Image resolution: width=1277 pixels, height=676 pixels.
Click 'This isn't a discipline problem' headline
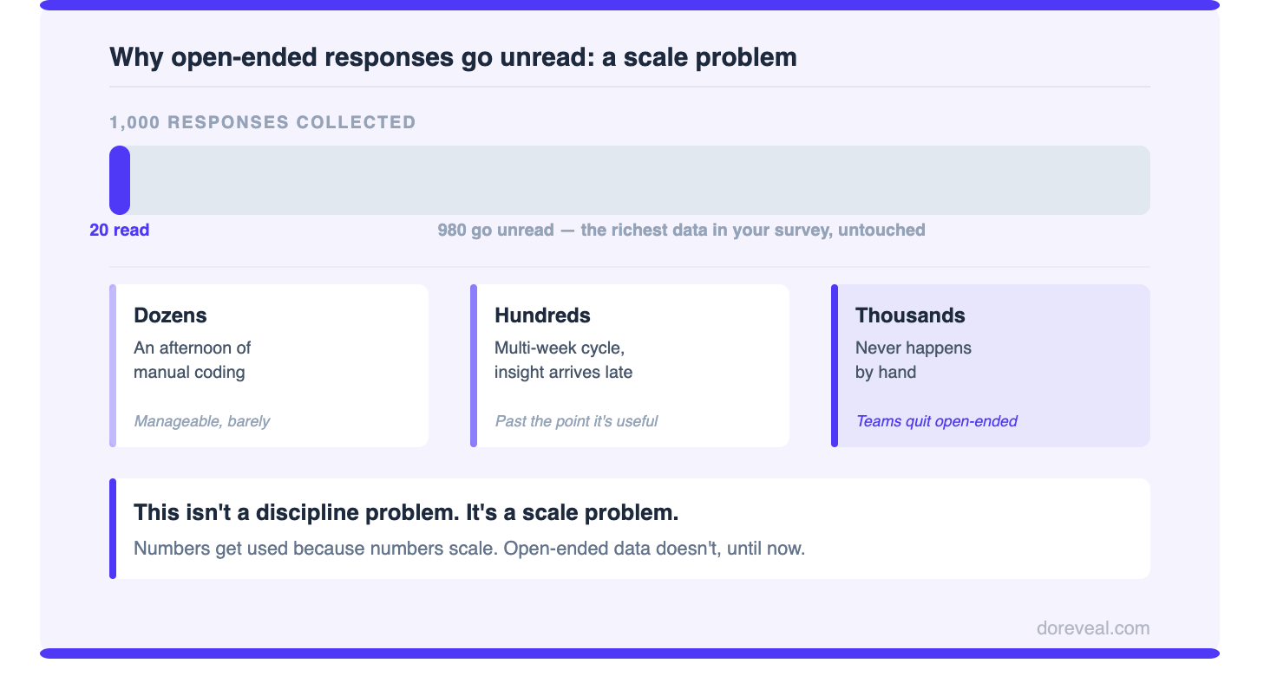click(406, 512)
